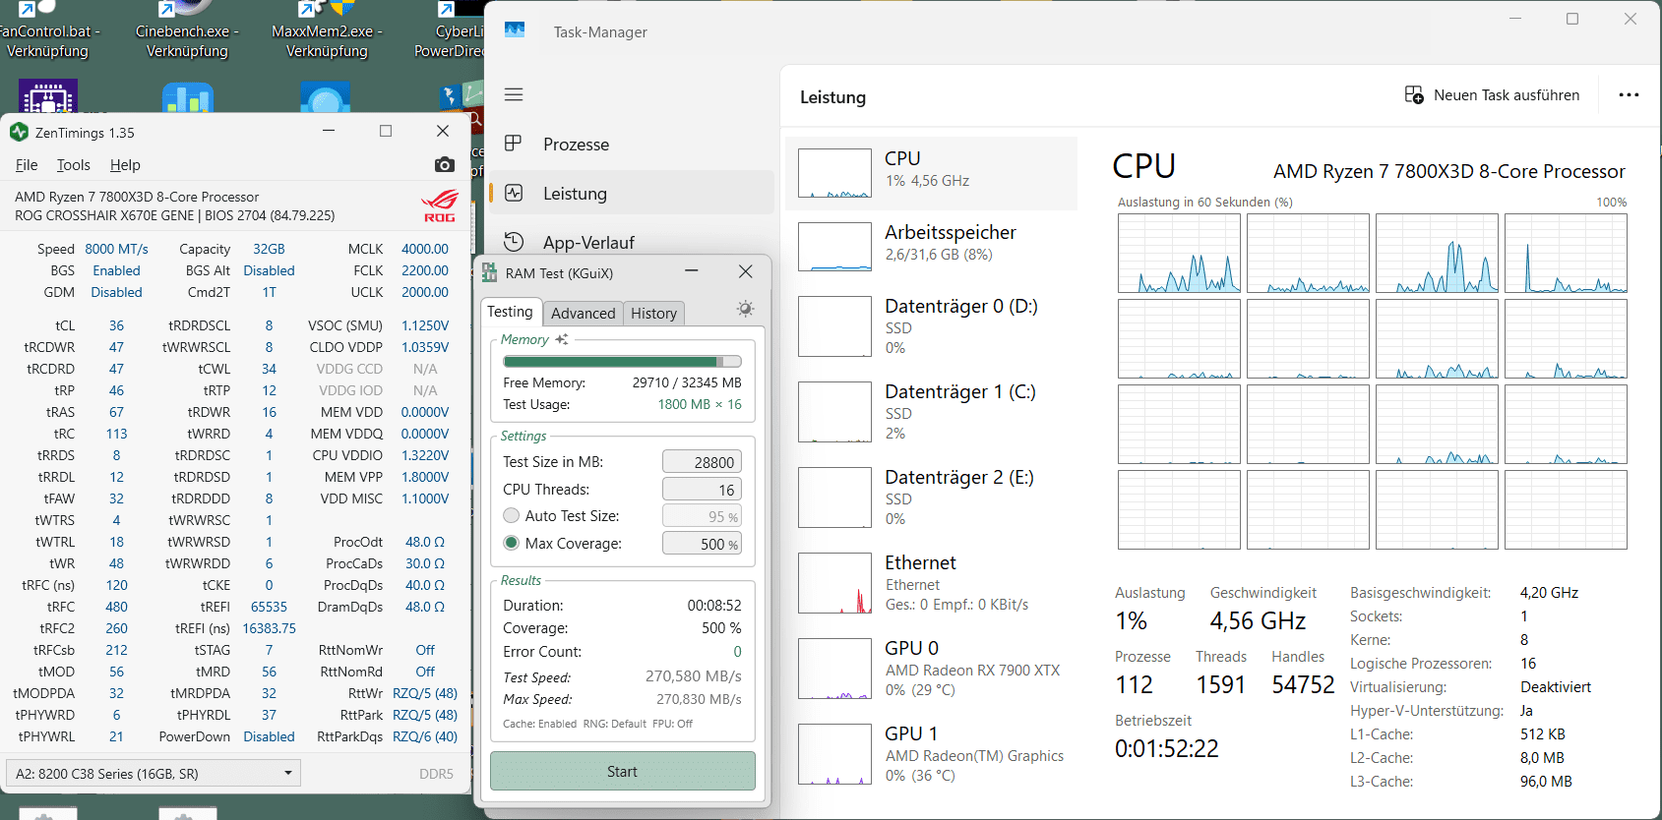This screenshot has height=820, width=1662.
Task: Click the Prozesse sidebar icon
Action: 513,144
